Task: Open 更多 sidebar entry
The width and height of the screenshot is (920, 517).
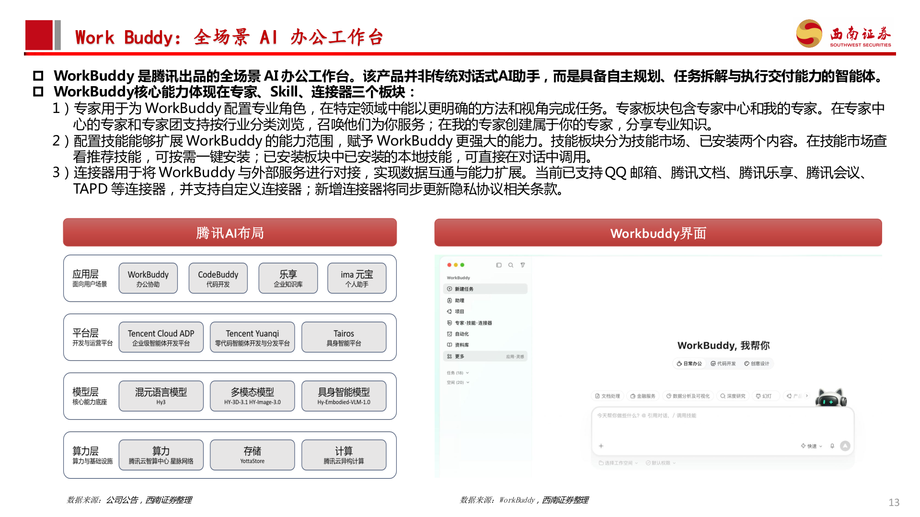Action: point(485,357)
